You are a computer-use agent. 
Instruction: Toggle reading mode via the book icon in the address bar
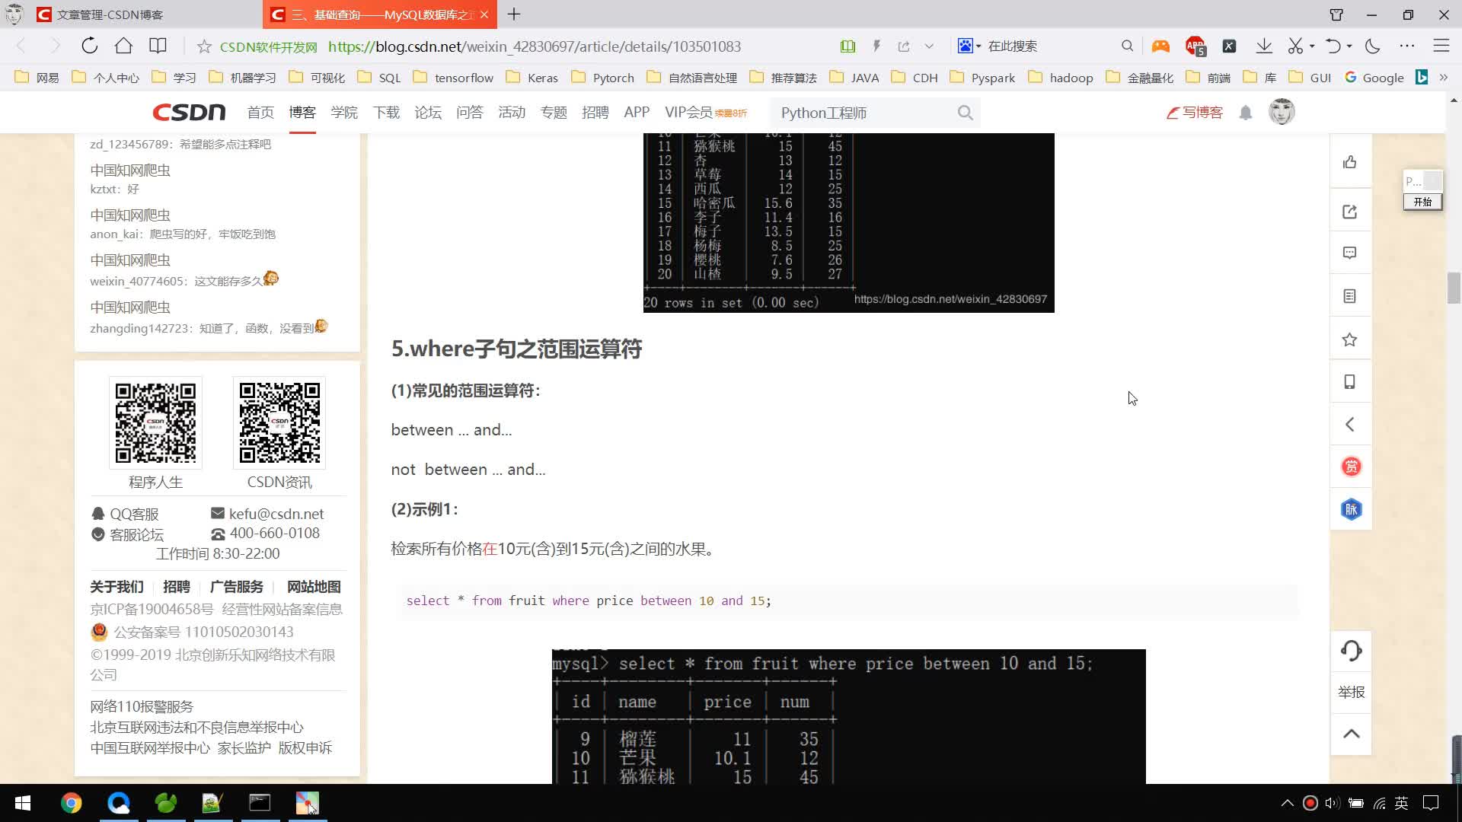848,46
